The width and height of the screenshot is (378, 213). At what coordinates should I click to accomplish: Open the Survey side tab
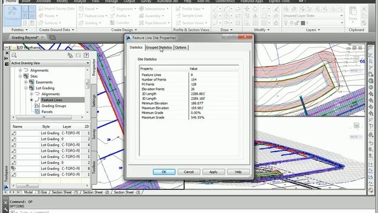(94, 134)
